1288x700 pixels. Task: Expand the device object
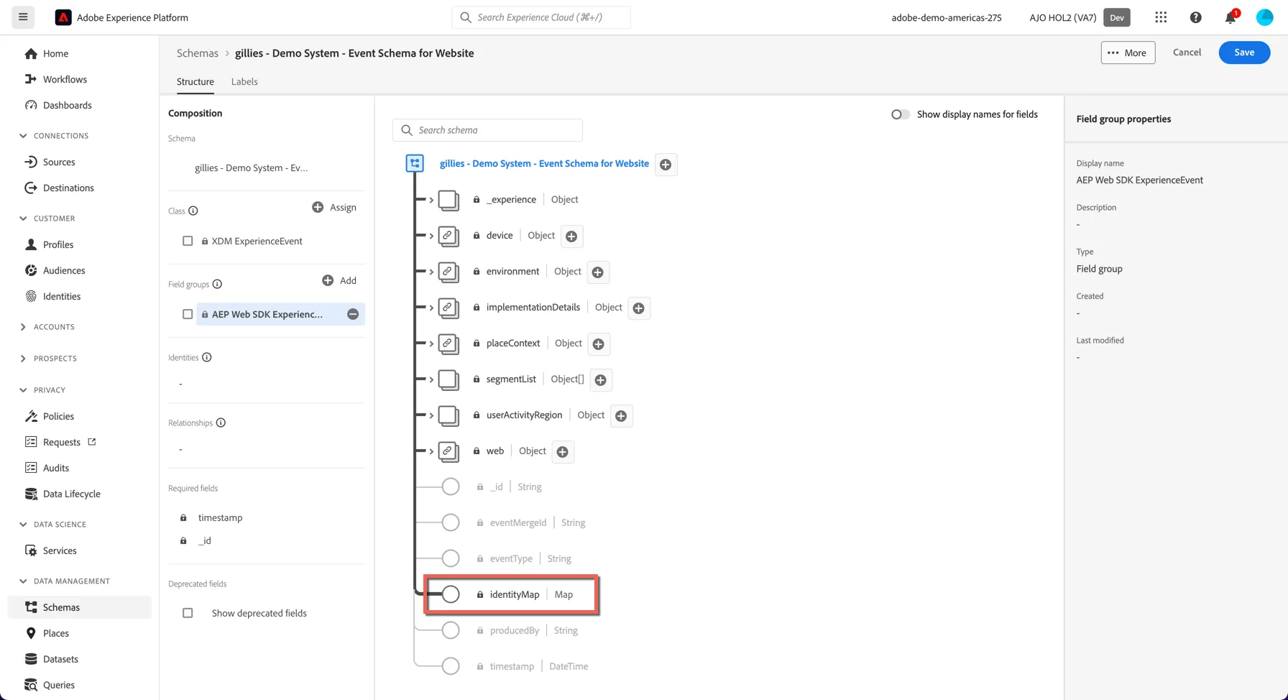click(431, 236)
